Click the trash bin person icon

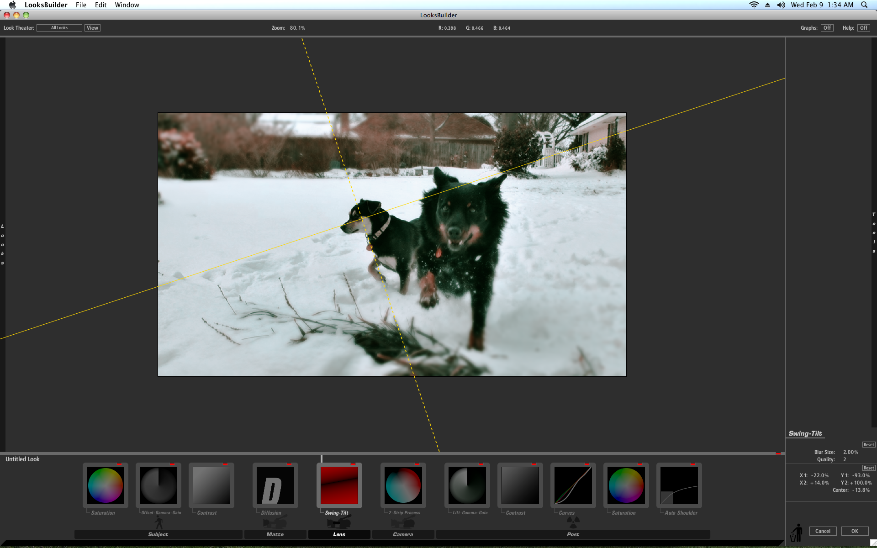(x=797, y=532)
